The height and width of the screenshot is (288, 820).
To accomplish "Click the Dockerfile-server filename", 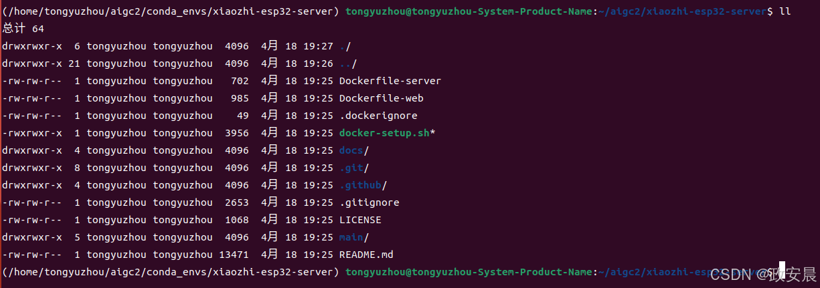I will click(x=390, y=81).
